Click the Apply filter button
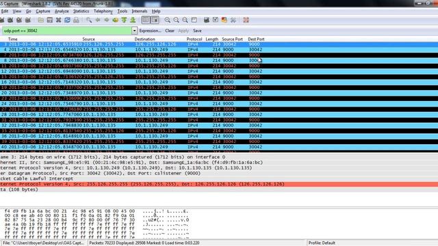The width and height of the screenshot is (438, 246). pyautogui.click(x=183, y=31)
